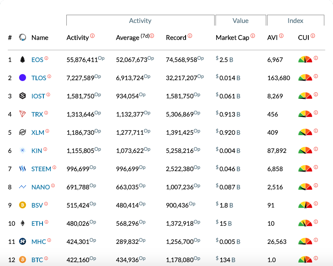Image resolution: width=333 pixels, height=266 pixels.
Task: Click CUI gauge in MHC row
Action: [x=305, y=241]
